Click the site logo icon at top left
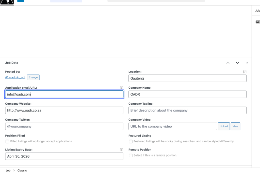Viewport: 260px width, 173px height. pyautogui.click(x=7, y=3)
